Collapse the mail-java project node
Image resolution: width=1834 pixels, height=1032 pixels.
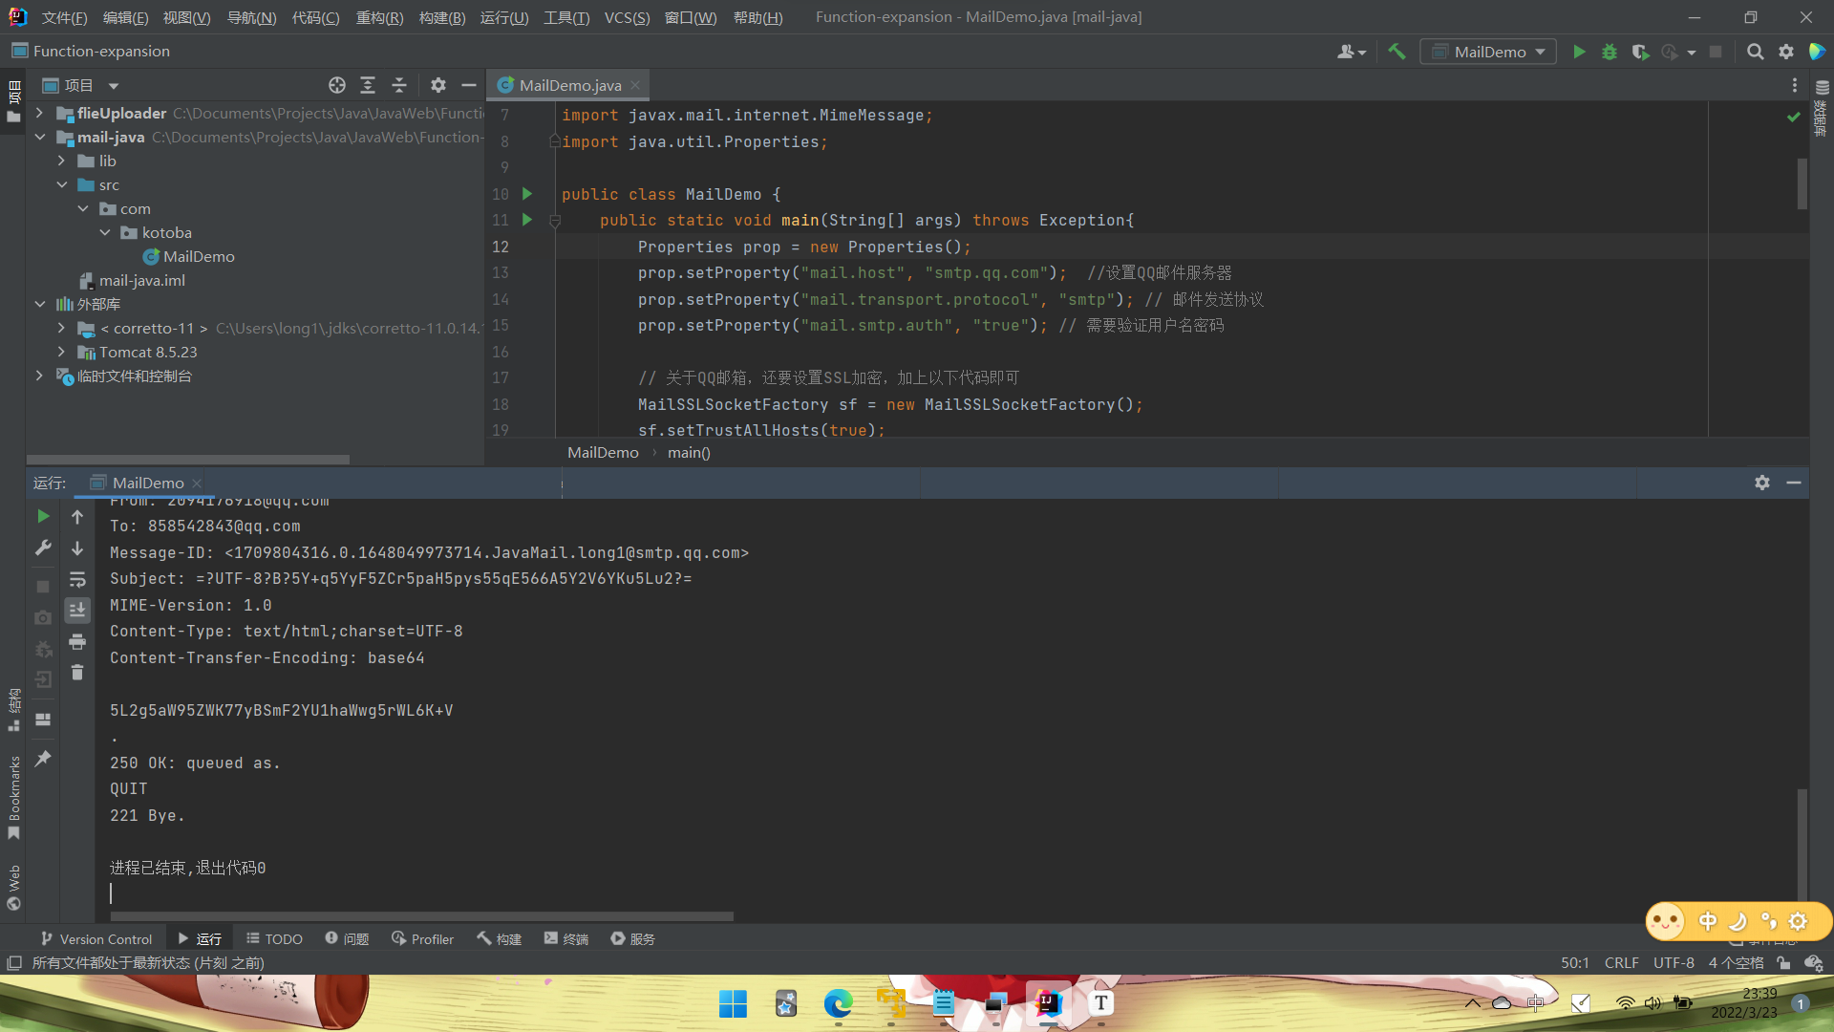pos(40,137)
